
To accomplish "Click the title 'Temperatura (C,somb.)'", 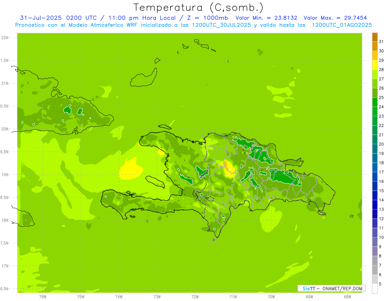I will point(199,7).
